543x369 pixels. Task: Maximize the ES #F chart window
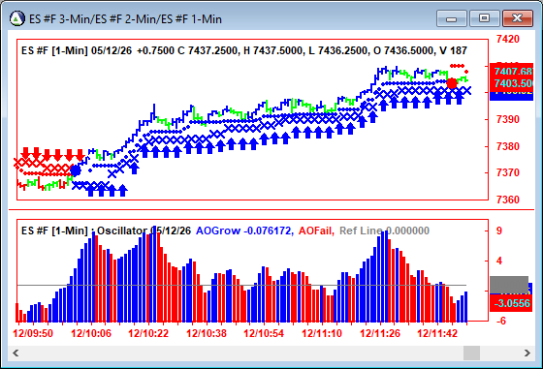click(x=484, y=18)
